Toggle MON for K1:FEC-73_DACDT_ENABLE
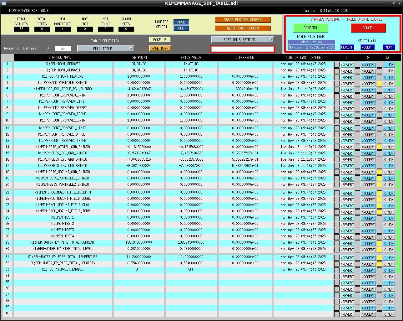This screenshot has width=403, height=321. tap(389, 270)
